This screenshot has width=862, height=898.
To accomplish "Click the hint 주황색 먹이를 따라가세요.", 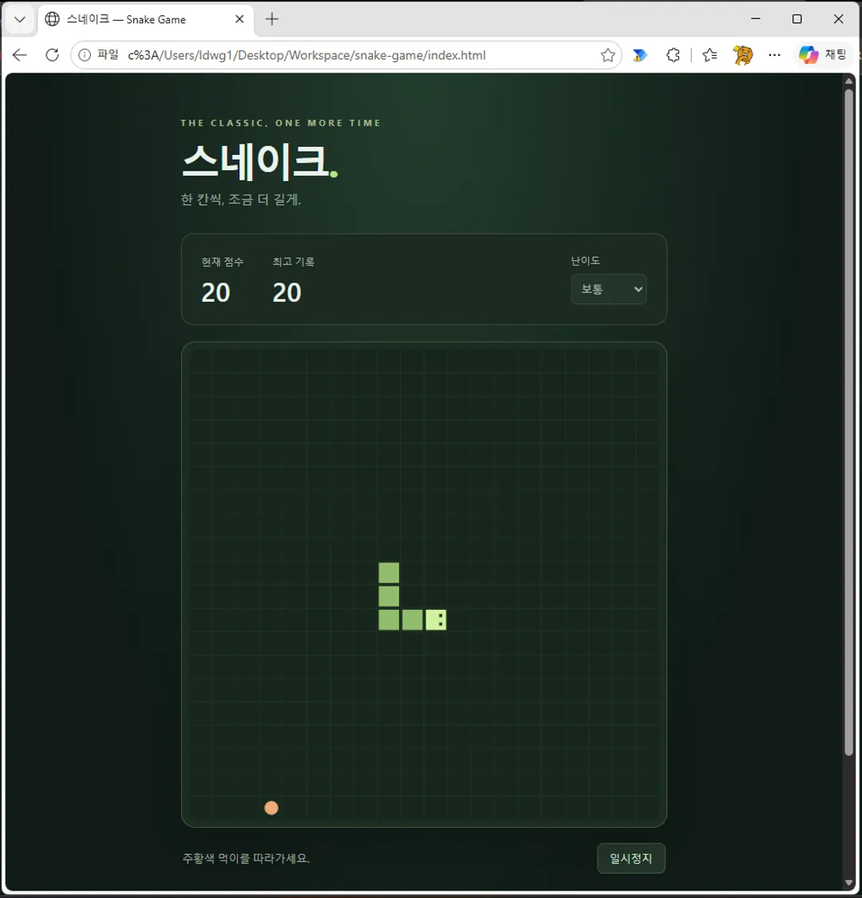I will pos(246,858).
